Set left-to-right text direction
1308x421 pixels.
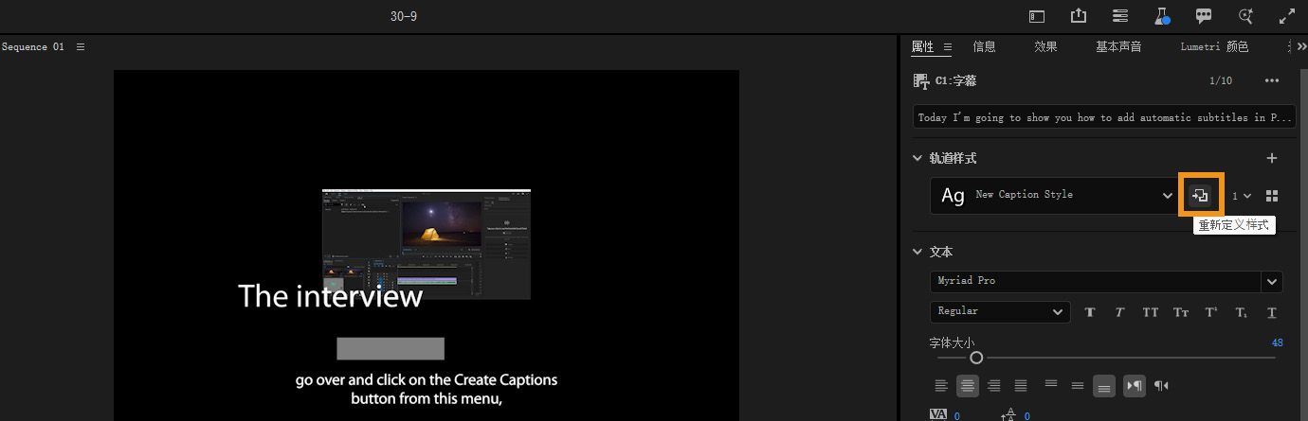[x=1135, y=385]
